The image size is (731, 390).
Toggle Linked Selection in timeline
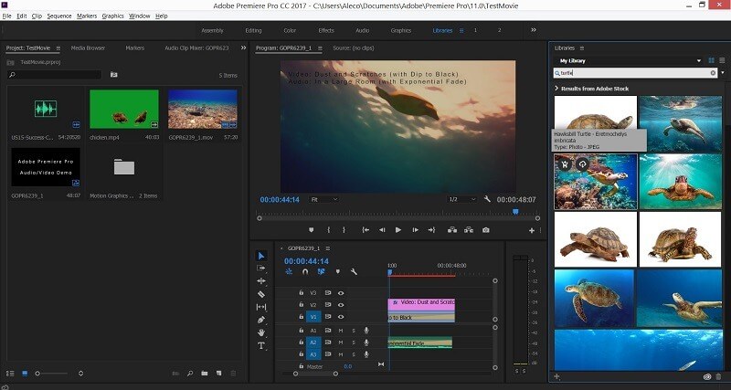(x=322, y=271)
